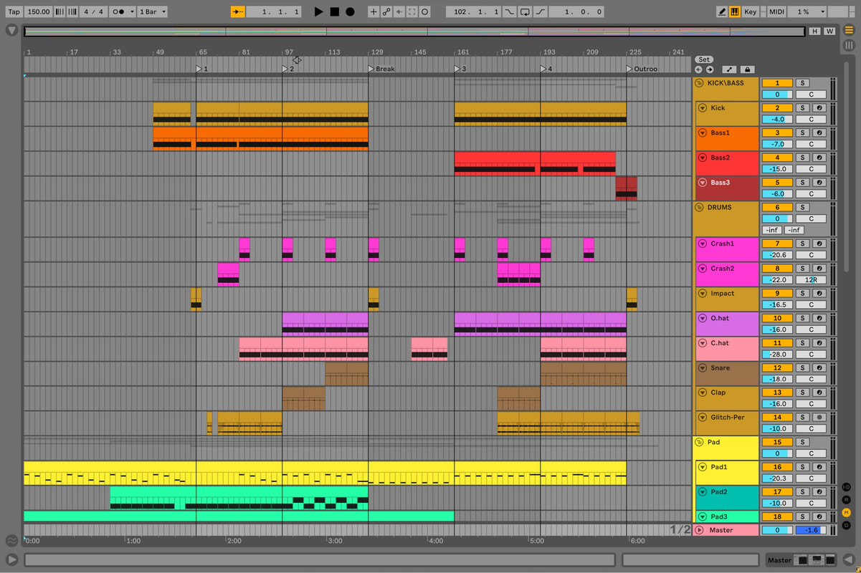Toggle the Session Record circle icon
The height and width of the screenshot is (573, 861).
pos(425,11)
